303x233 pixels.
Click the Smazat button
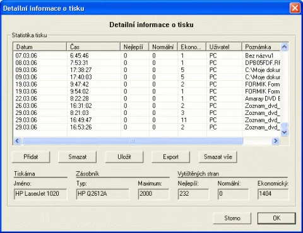[x=78, y=157]
